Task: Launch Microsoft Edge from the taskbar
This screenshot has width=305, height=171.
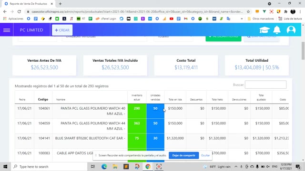Action: [x=104, y=167]
